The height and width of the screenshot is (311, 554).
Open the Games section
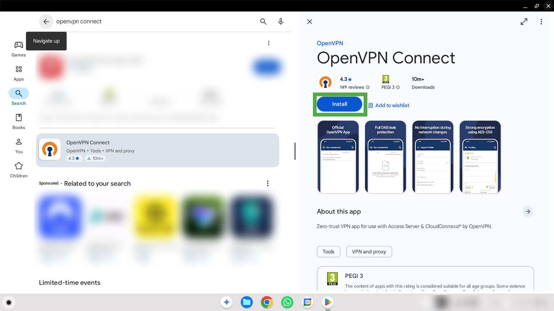click(19, 49)
